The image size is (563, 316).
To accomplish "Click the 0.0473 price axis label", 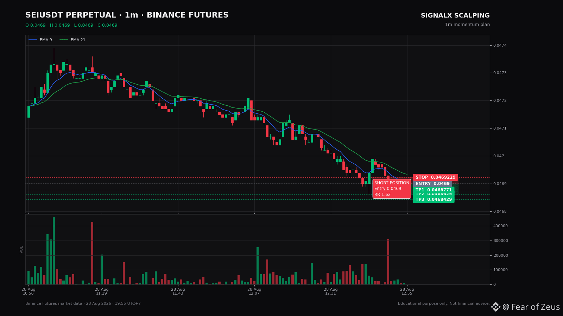I will (x=500, y=73).
